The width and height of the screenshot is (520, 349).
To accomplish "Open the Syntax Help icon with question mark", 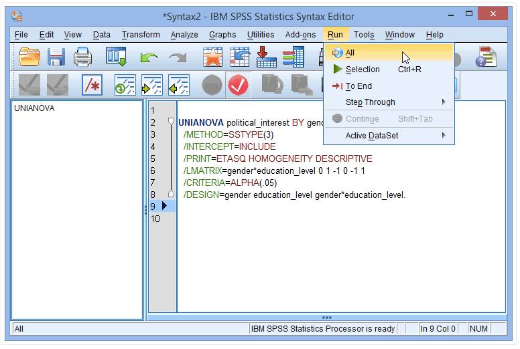I will (x=486, y=57).
